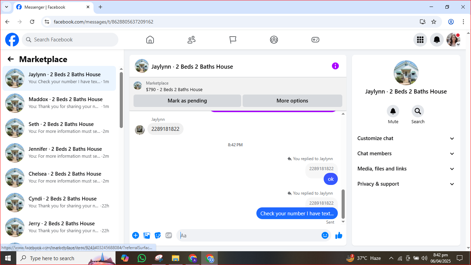Open the Facebook logo home link
The height and width of the screenshot is (265, 471).
(12, 40)
